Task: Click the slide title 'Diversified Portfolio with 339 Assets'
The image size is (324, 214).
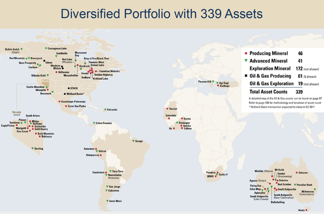Action: click(162, 14)
